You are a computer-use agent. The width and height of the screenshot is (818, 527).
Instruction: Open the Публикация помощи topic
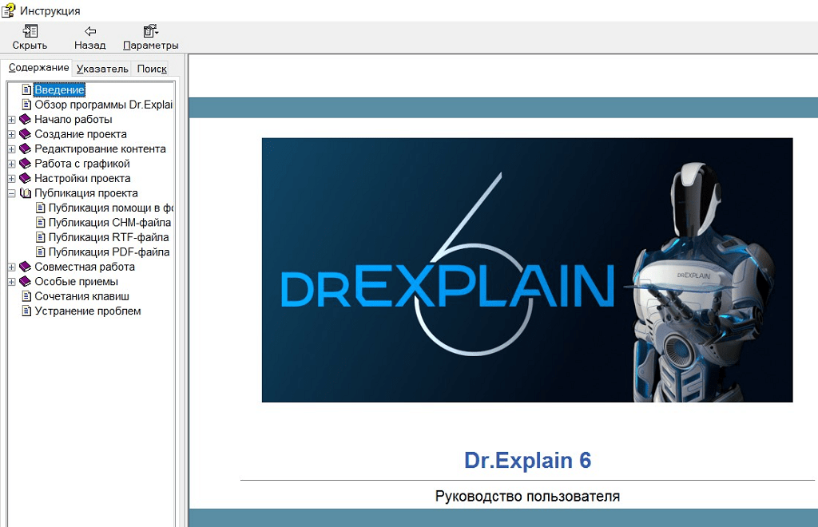click(x=110, y=208)
